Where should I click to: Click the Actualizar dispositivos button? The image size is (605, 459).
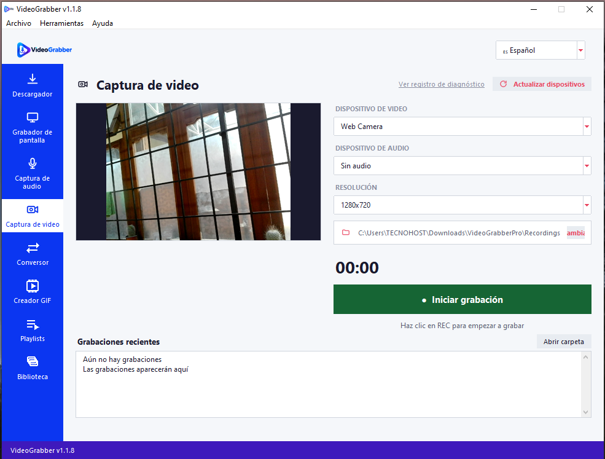coord(542,84)
